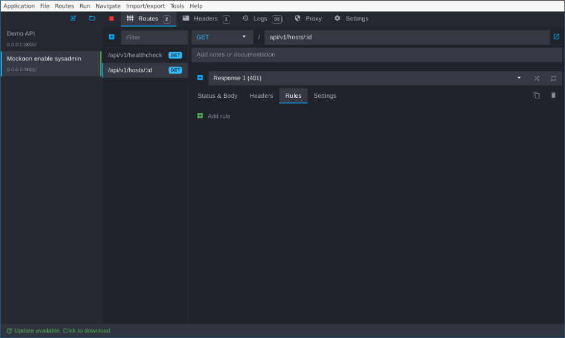Delete the response with the trash icon
Image resolution: width=565 pixels, height=338 pixels.
[x=553, y=95]
